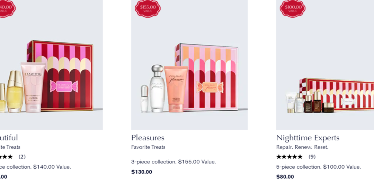Click the $155.00 value badge
The image size is (374, 180).
148,9
